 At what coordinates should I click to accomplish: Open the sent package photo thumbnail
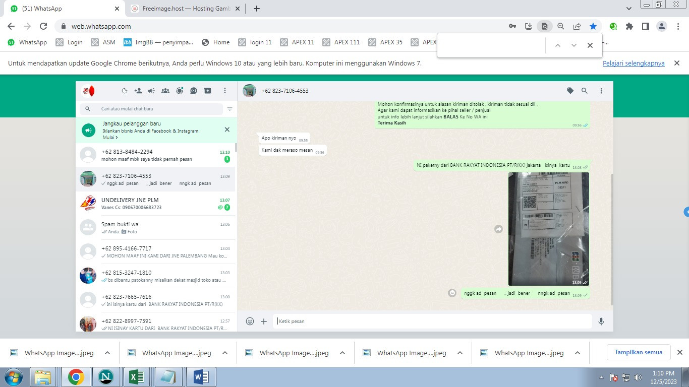(x=549, y=229)
